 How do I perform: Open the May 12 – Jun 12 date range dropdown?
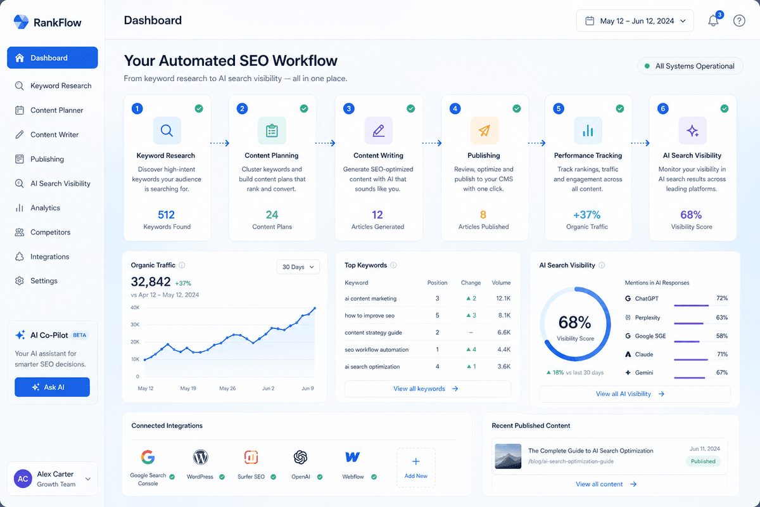pyautogui.click(x=635, y=21)
